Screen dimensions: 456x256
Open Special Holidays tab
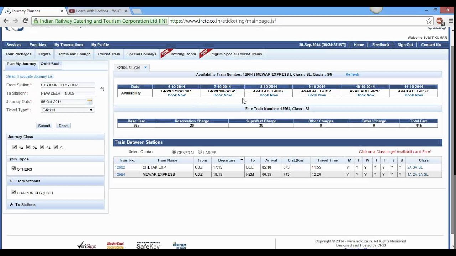tap(142, 54)
